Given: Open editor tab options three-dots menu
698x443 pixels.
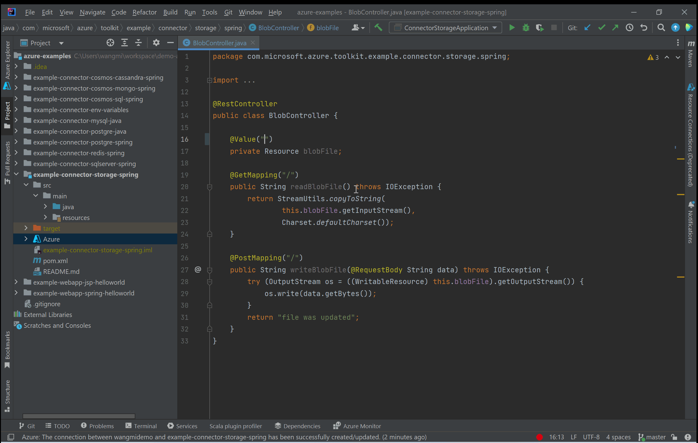Looking at the screenshot, I should [x=678, y=43].
